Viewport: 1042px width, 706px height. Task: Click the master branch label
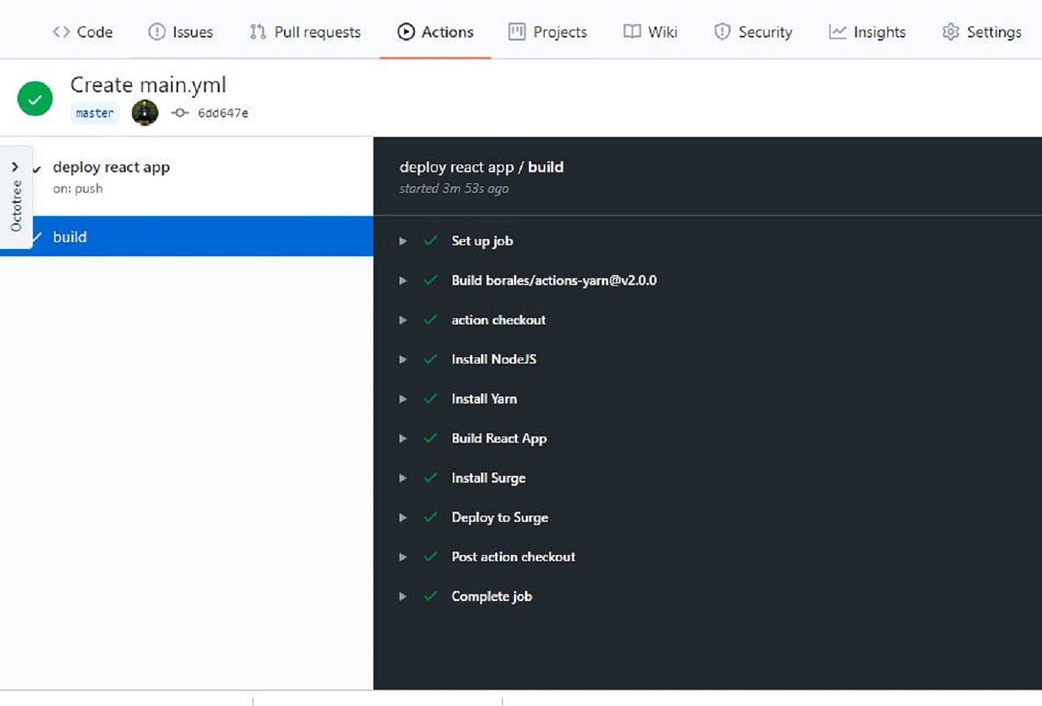[94, 113]
